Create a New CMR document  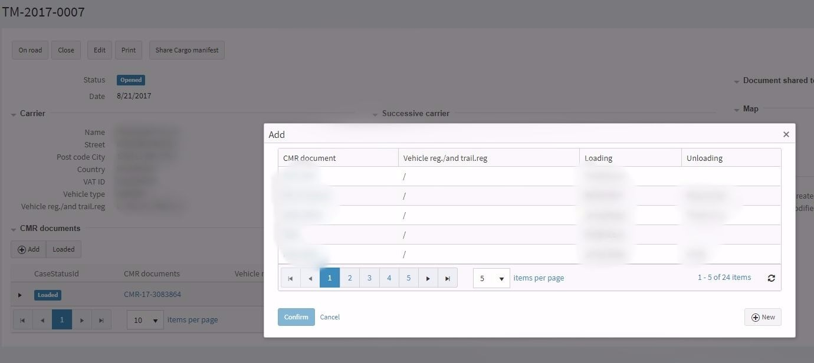click(x=763, y=317)
